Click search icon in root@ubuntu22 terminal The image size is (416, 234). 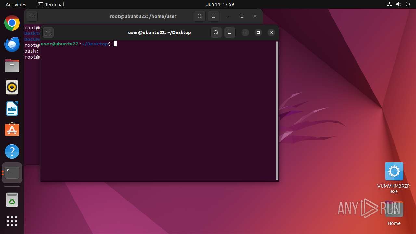pyautogui.click(x=200, y=16)
